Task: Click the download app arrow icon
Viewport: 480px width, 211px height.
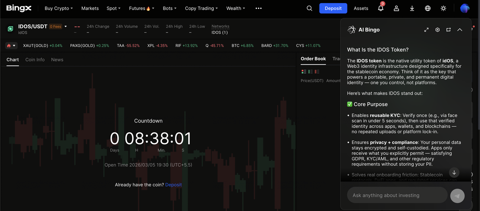Action: pos(412,8)
